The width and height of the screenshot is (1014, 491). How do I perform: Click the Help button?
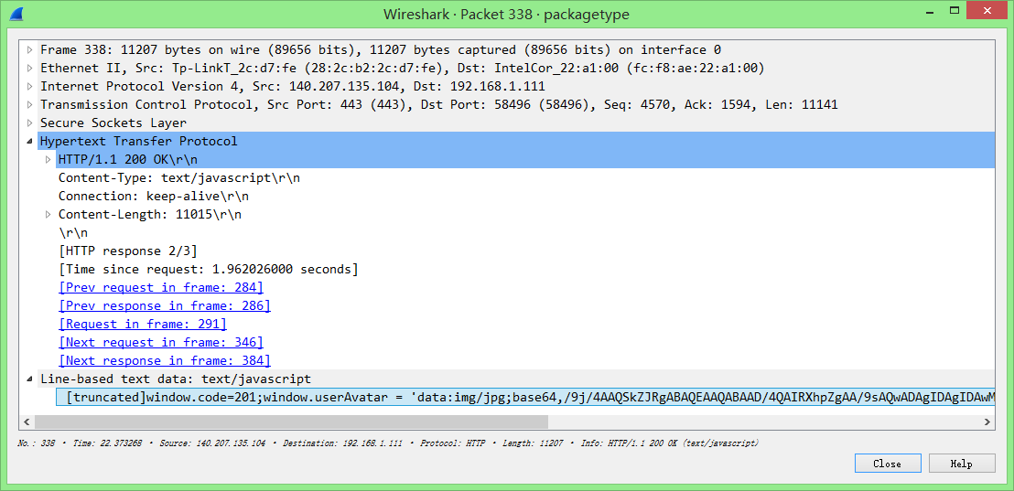tap(961, 464)
